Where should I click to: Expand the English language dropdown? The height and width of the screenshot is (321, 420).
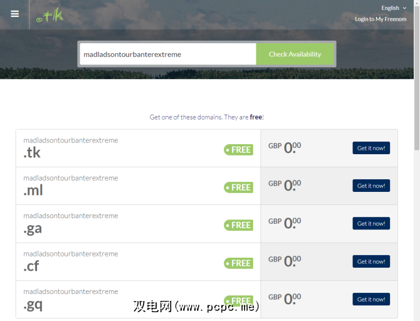pyautogui.click(x=394, y=8)
